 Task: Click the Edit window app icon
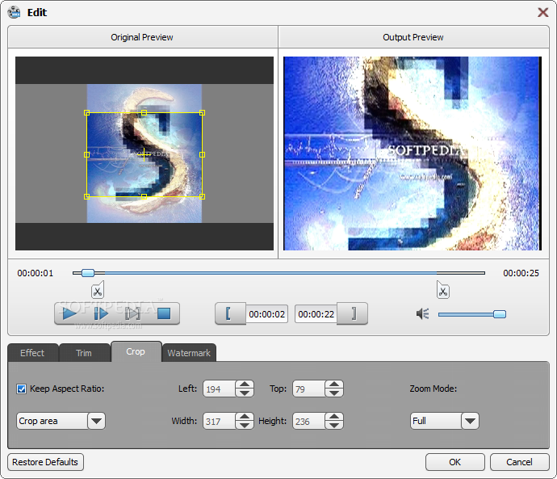pos(14,12)
